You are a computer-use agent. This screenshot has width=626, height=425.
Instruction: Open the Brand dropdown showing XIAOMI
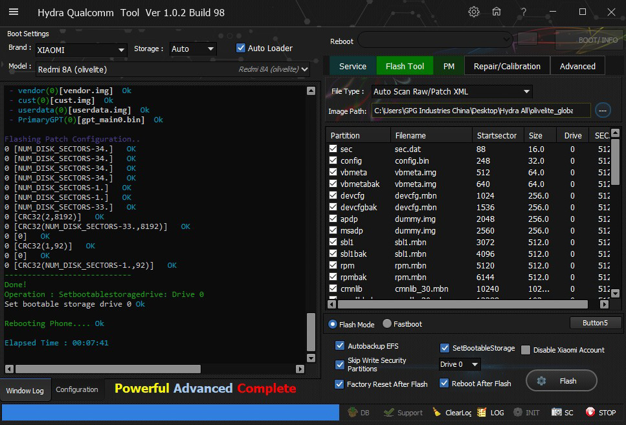tap(81, 50)
